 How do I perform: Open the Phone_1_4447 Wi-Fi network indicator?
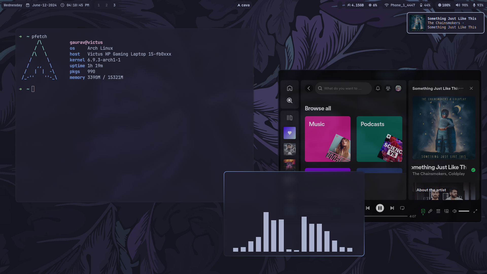click(x=400, y=5)
